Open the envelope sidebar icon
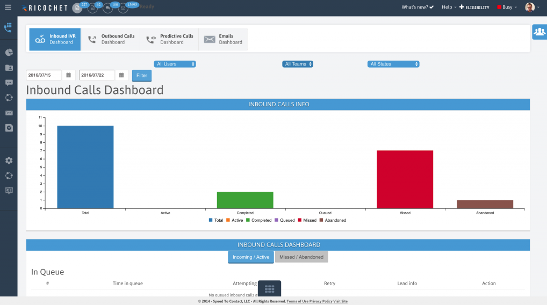Screen dimensions: 547x305 pos(9,113)
